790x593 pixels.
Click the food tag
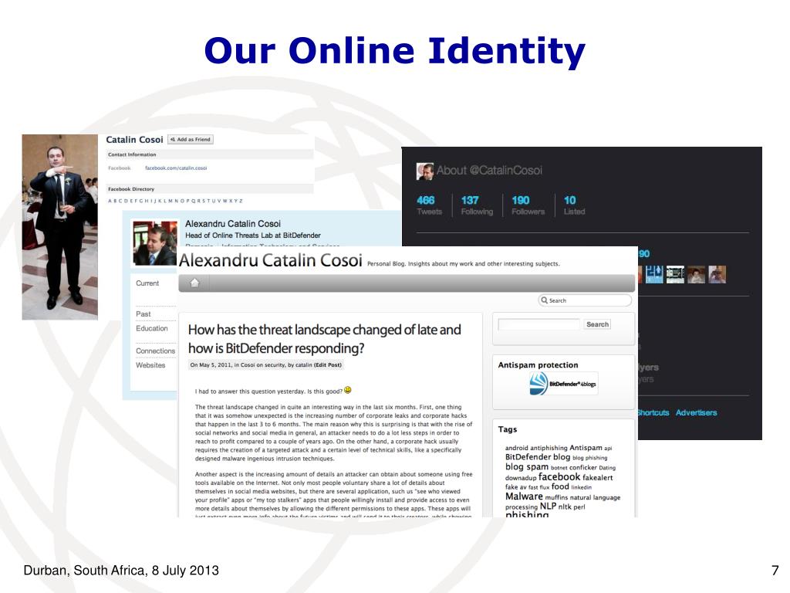pos(560,486)
